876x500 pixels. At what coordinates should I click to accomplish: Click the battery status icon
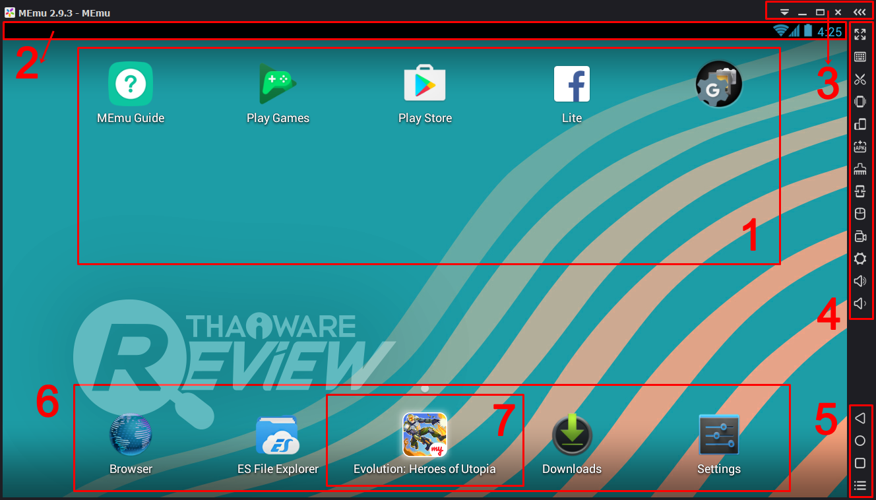pos(808,30)
